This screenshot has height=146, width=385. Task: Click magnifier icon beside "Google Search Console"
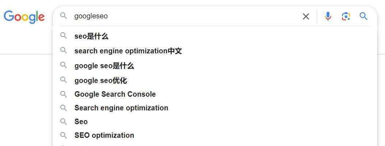point(64,94)
